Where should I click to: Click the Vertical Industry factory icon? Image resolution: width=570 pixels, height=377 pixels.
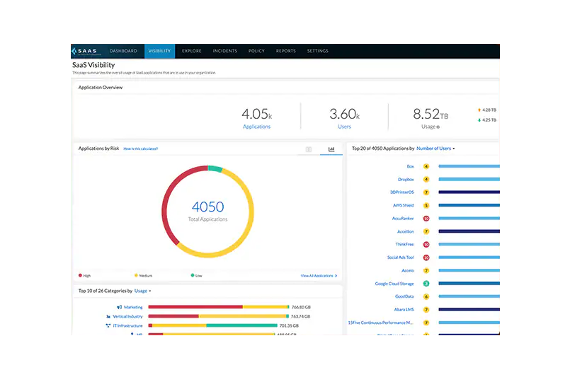coord(108,316)
